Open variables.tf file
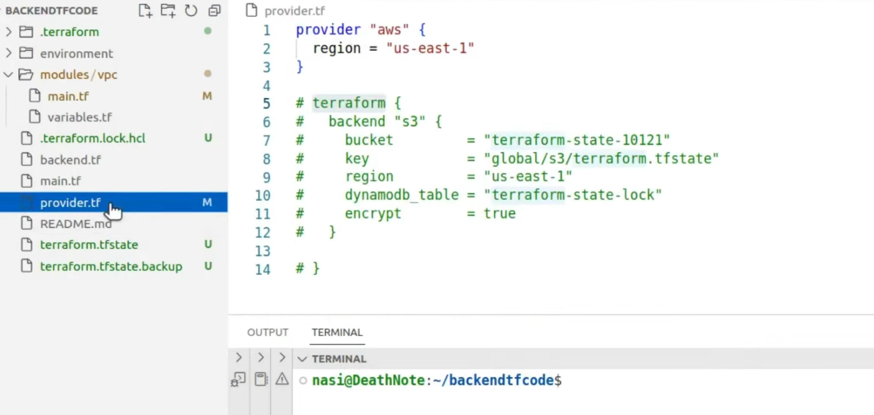This screenshot has height=415, width=874. pos(80,117)
